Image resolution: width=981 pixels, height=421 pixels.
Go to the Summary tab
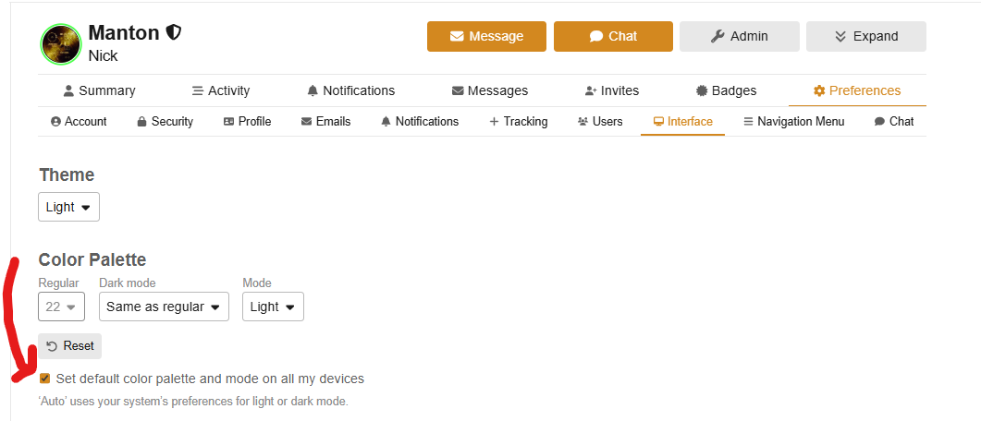(100, 90)
